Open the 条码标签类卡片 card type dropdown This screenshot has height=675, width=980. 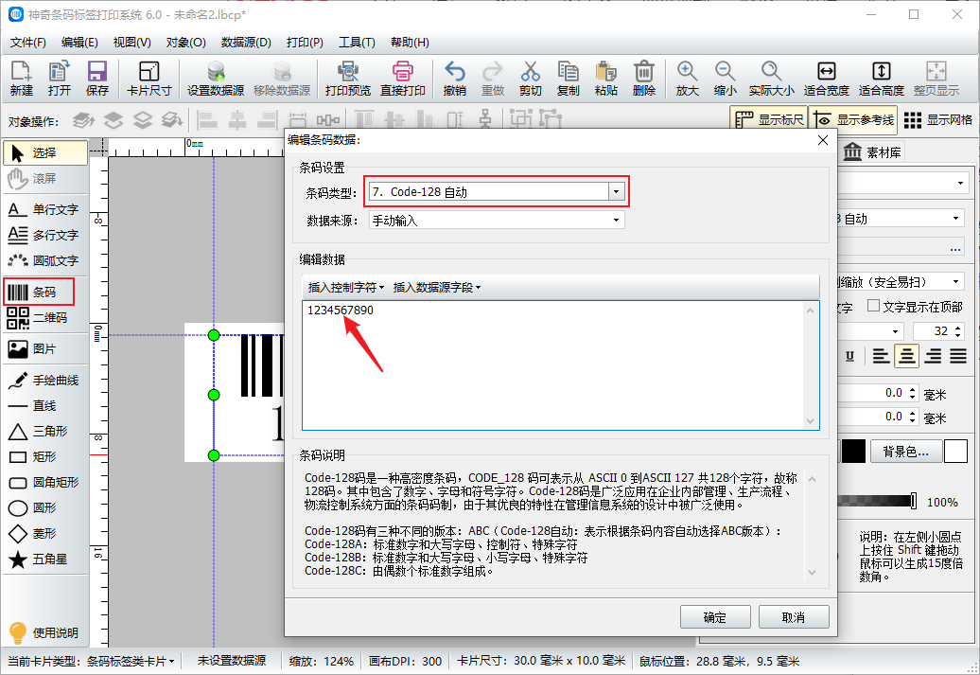click(131, 661)
